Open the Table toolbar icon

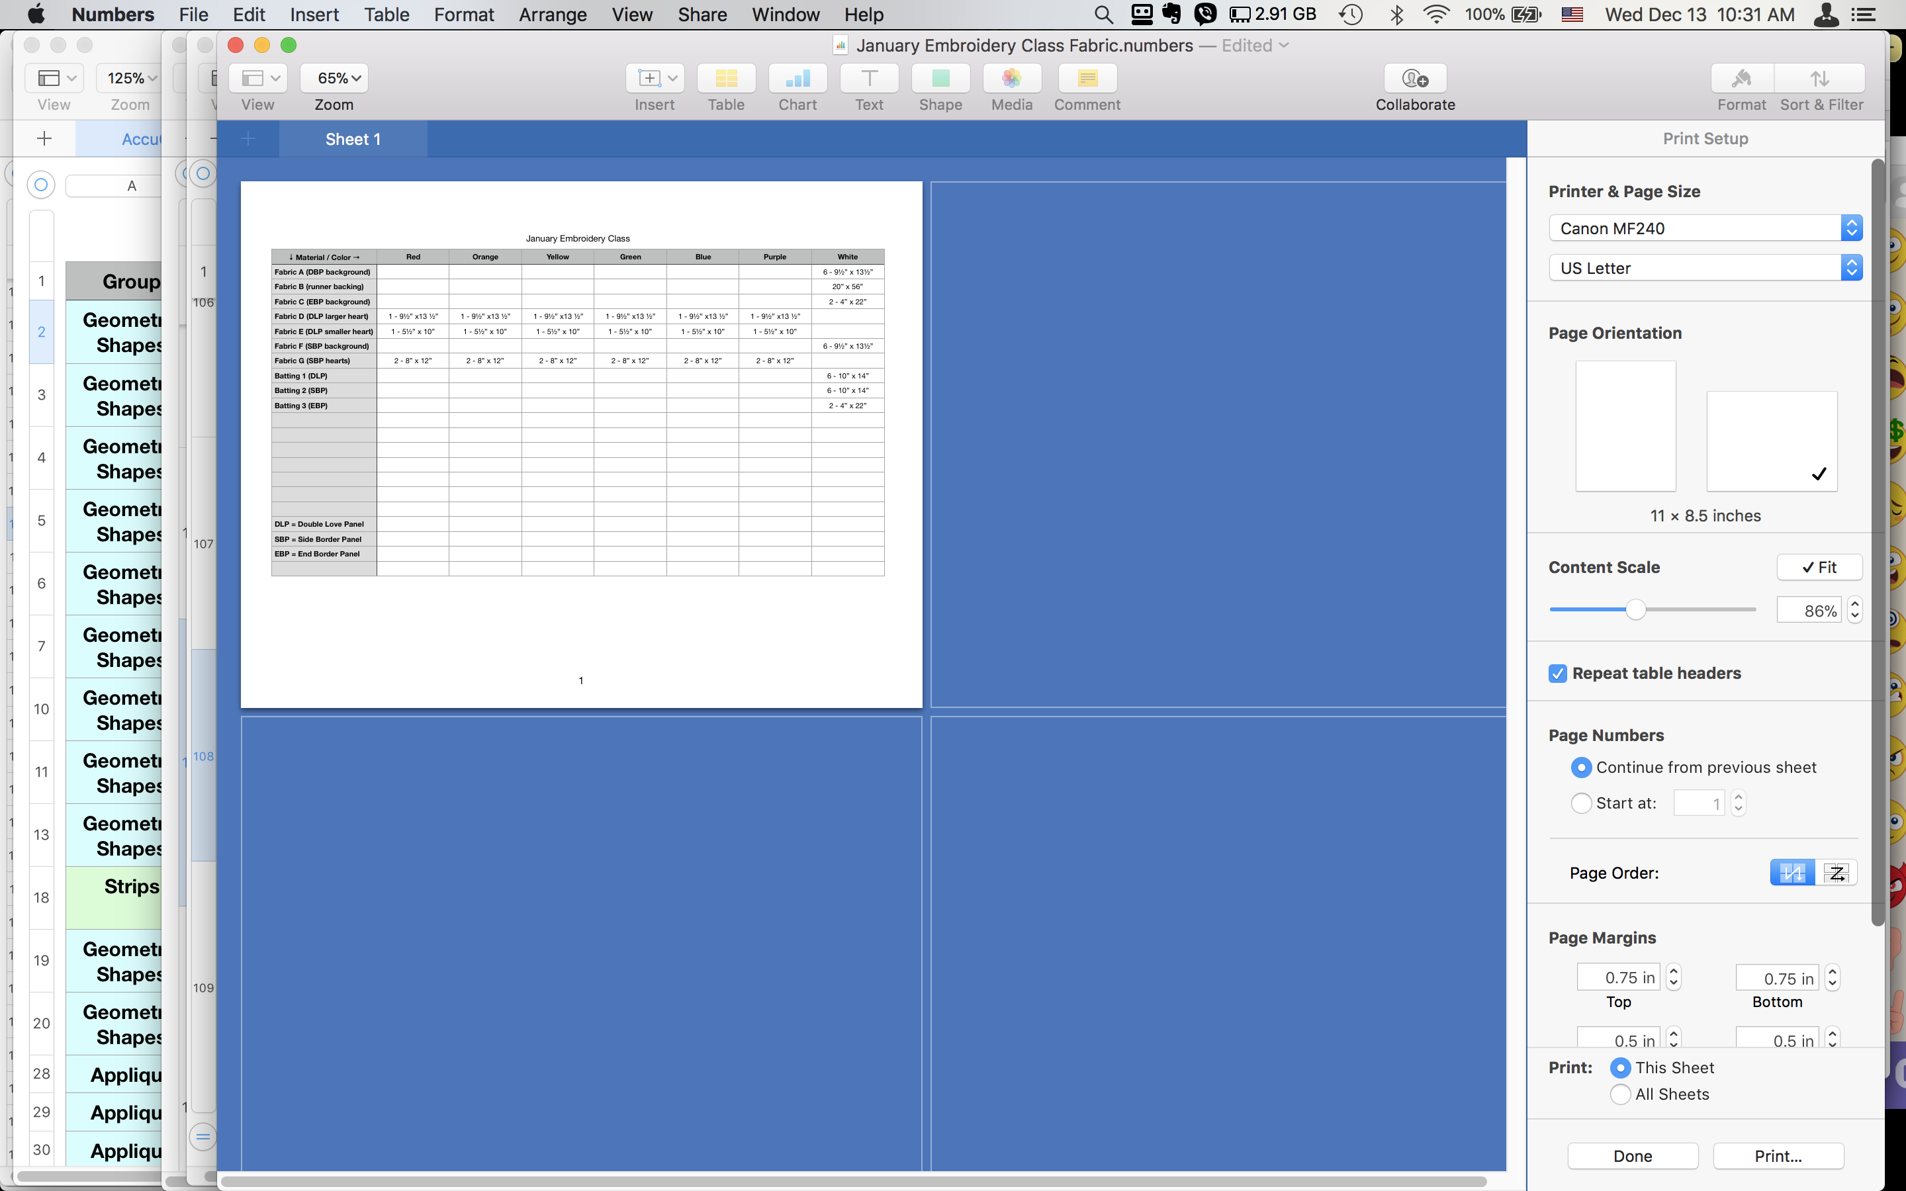point(725,78)
